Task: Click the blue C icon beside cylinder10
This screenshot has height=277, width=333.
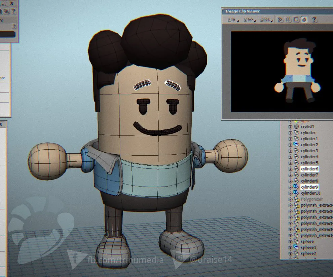Action: coord(296,193)
